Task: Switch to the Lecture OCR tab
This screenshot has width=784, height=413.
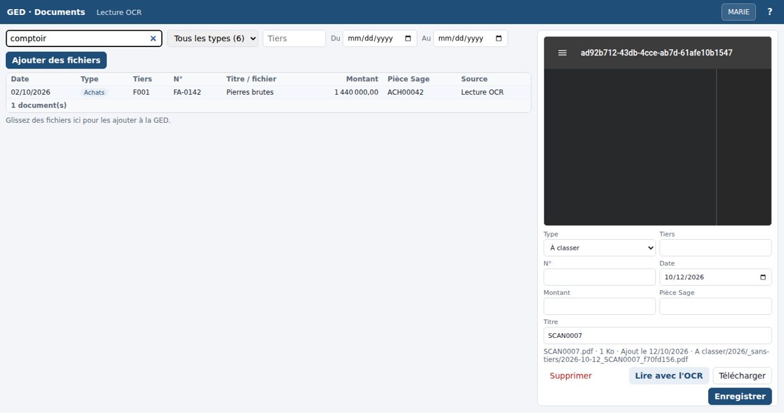Action: click(119, 12)
